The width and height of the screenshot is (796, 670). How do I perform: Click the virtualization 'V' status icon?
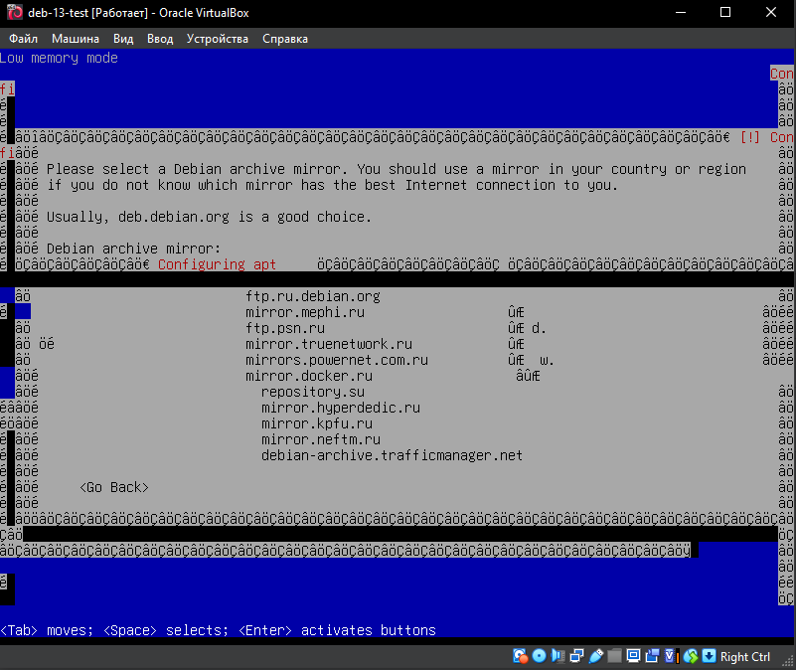(x=671, y=656)
